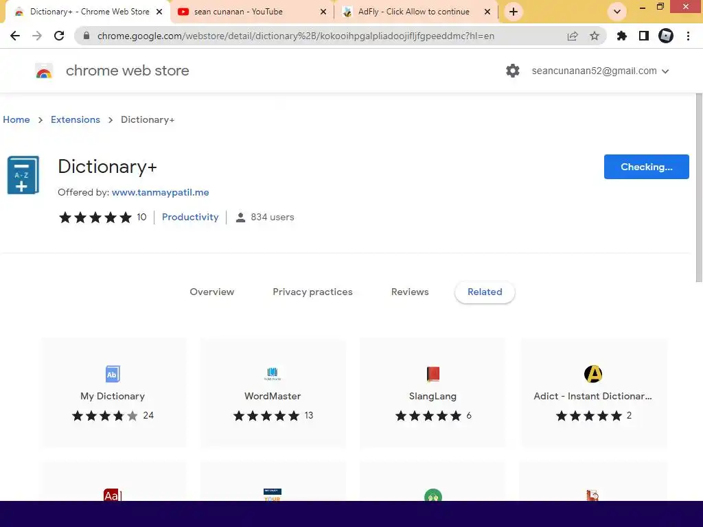Viewport: 703px width, 527px height.
Task: Click the My Dictionary Ab icon
Action: (x=113, y=374)
